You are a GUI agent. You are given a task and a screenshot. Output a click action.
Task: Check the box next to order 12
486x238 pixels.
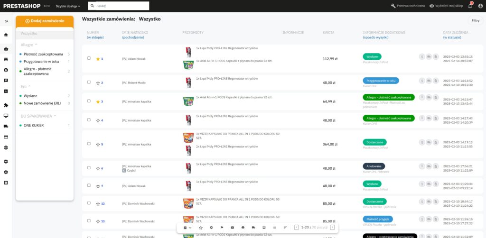point(89,203)
